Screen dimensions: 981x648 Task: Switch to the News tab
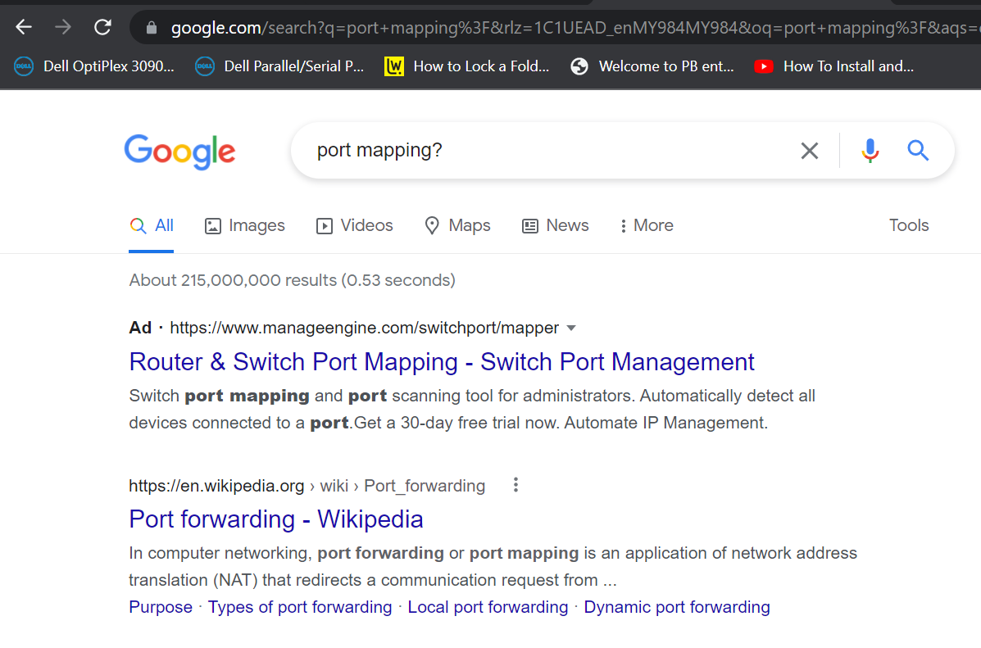[556, 226]
